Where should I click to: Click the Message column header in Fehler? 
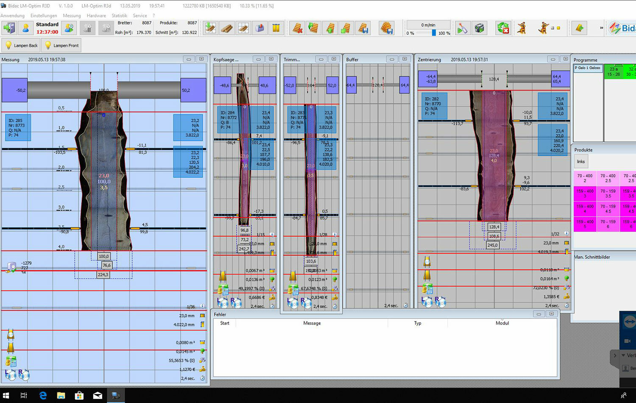point(312,323)
